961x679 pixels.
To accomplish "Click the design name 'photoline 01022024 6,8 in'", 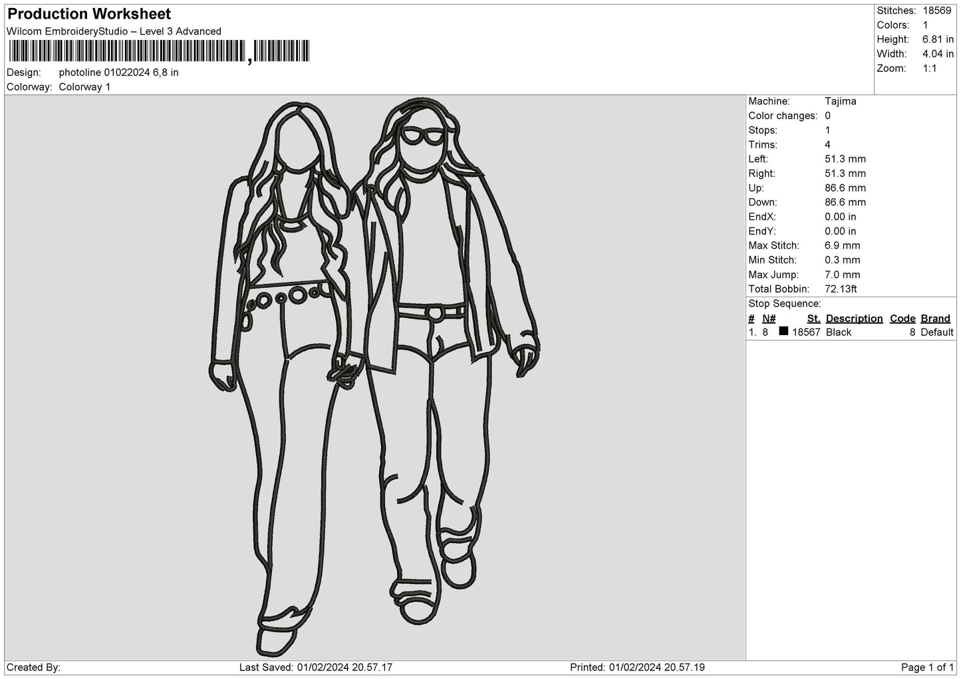I will pyautogui.click(x=118, y=72).
